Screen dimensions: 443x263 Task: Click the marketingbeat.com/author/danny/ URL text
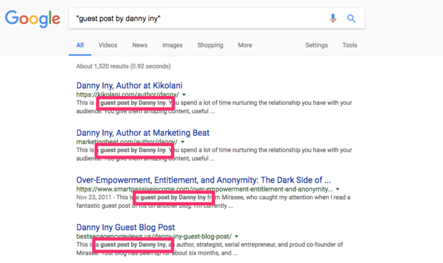coord(127,142)
